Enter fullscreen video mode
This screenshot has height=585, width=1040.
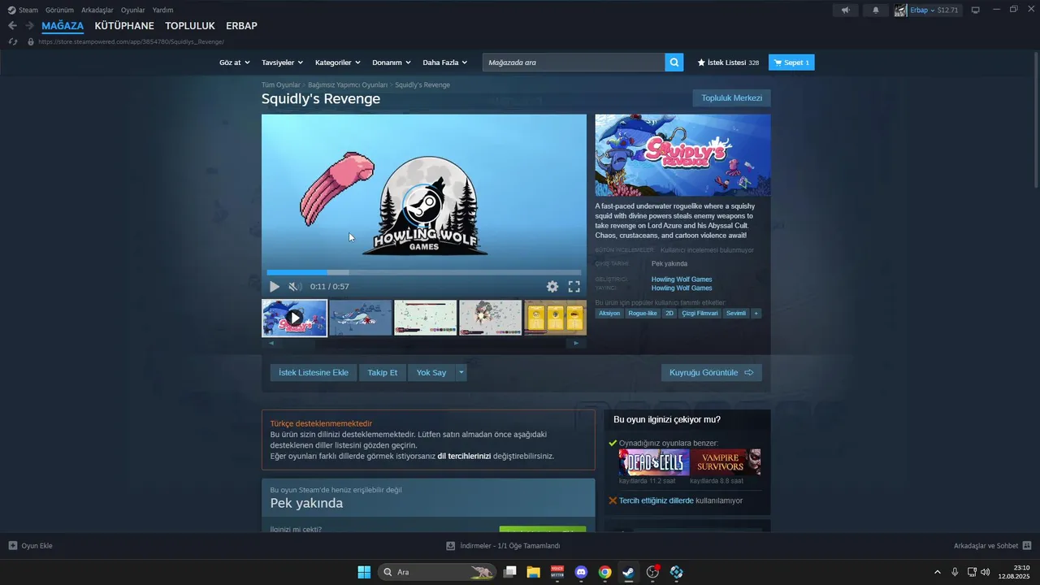(x=574, y=286)
